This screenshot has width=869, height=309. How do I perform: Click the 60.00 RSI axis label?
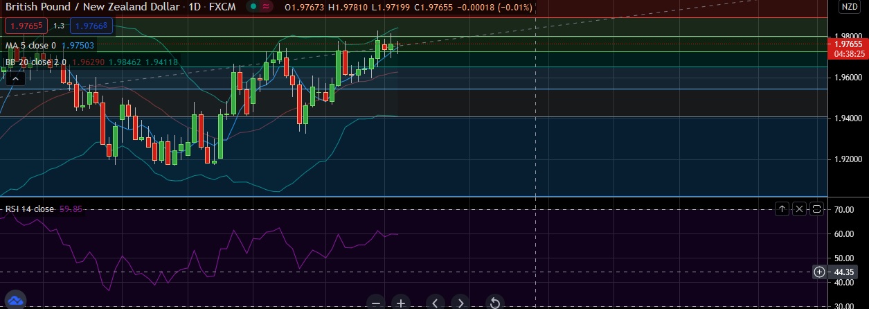[x=843, y=234]
